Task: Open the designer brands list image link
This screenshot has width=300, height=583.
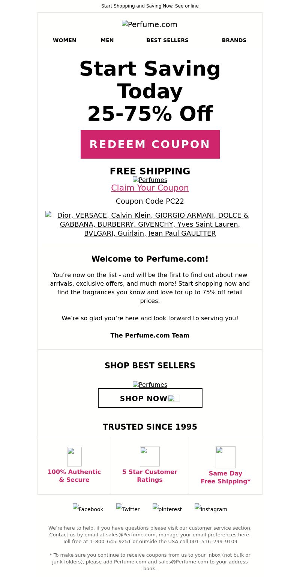Action: [x=150, y=224]
